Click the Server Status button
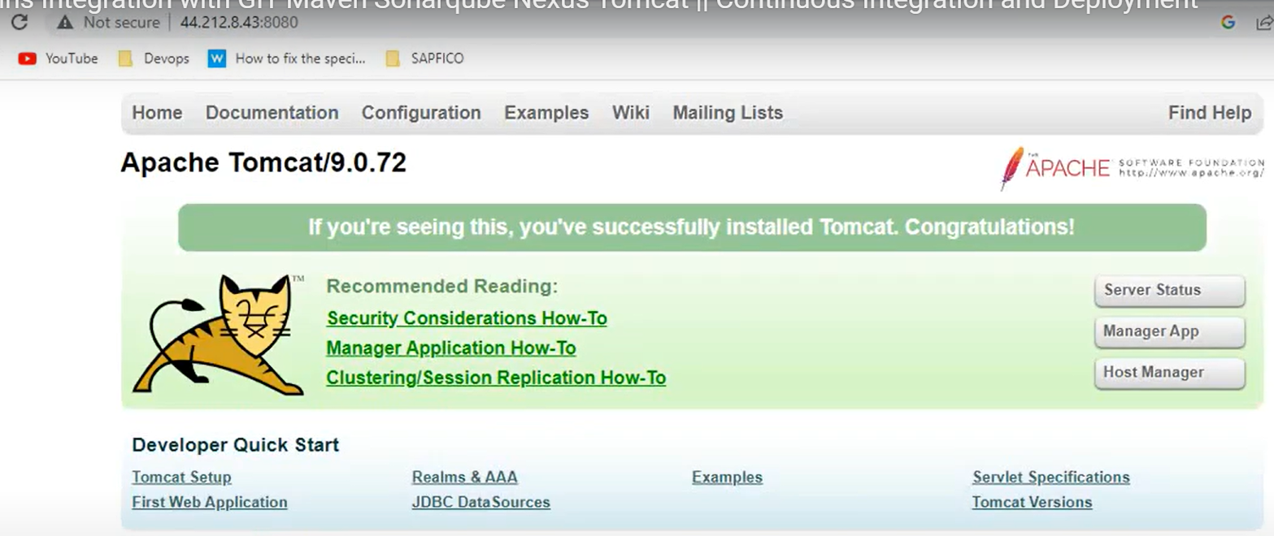This screenshot has height=536, width=1274. click(x=1169, y=291)
